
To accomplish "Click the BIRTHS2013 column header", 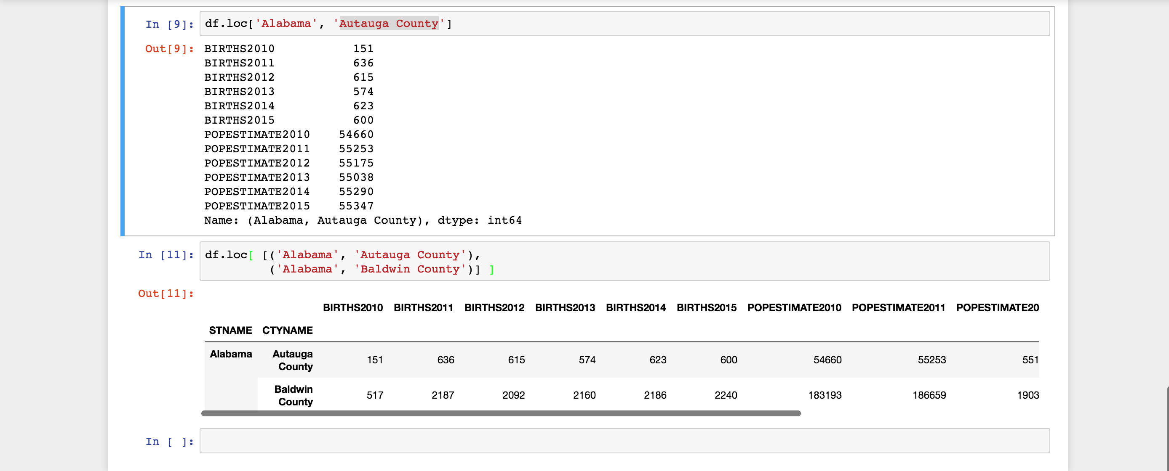I will coord(566,307).
